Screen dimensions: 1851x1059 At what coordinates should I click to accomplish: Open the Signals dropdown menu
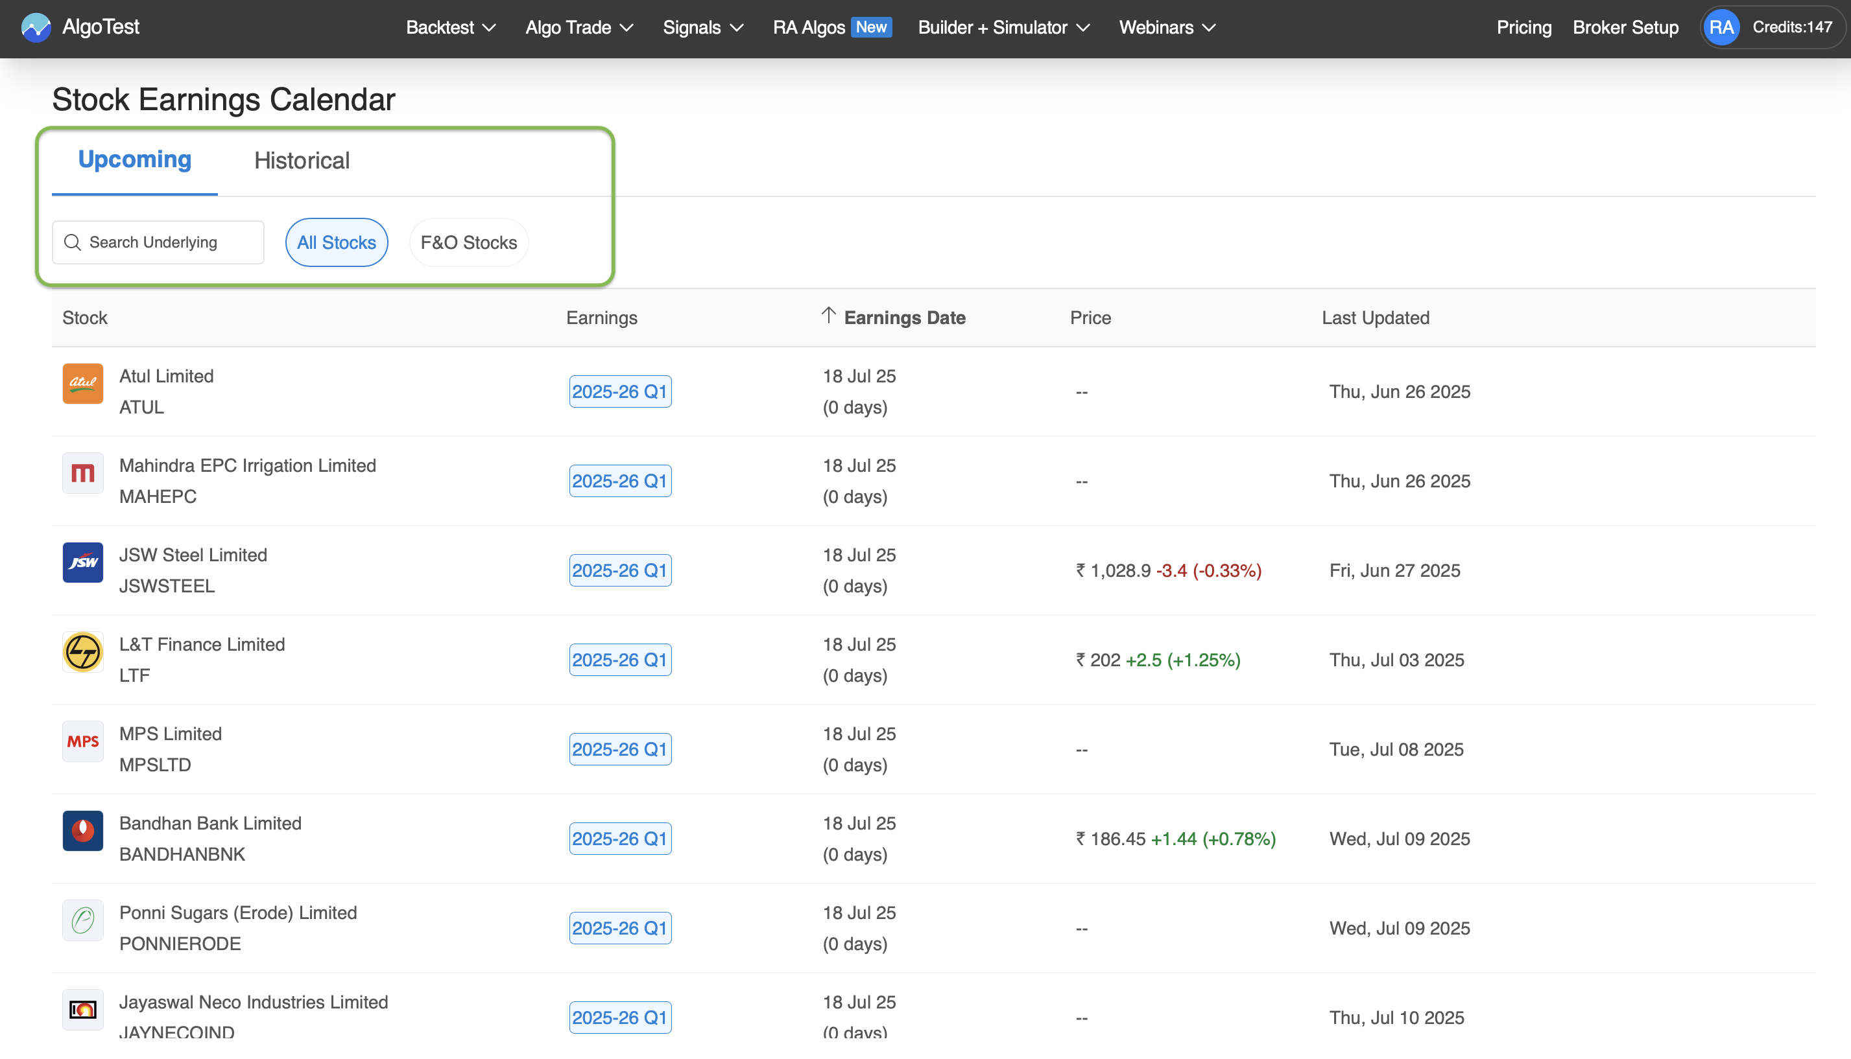[703, 28]
